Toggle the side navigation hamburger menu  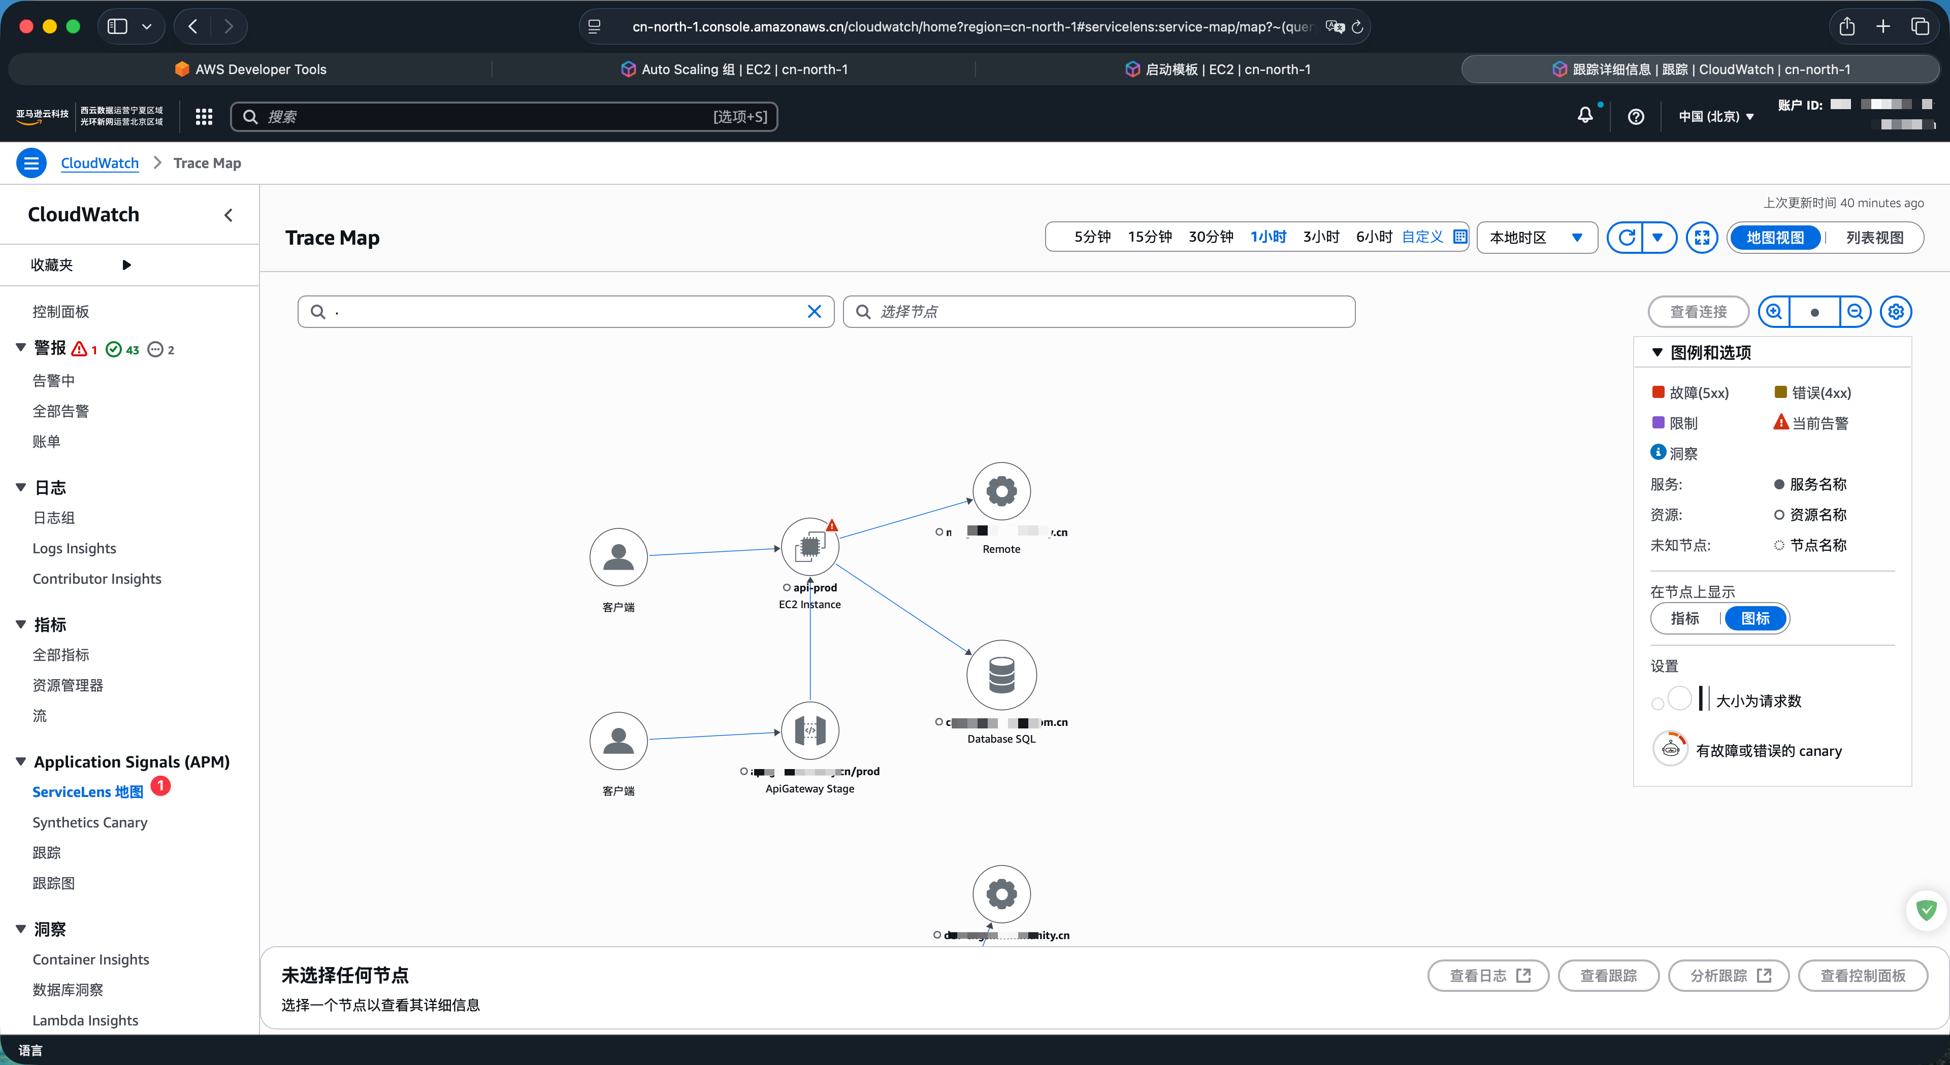coord(31,163)
